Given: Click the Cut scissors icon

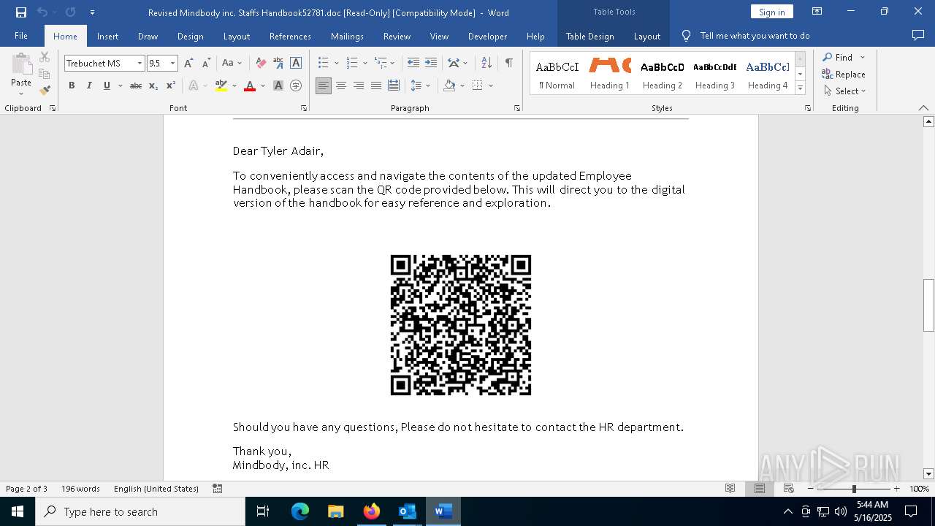Looking at the screenshot, I should (45, 57).
